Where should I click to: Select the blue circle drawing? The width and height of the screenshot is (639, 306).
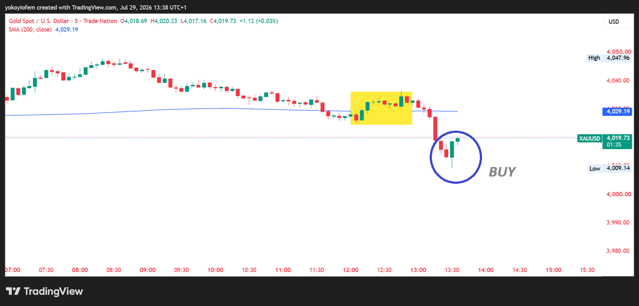[x=456, y=157]
